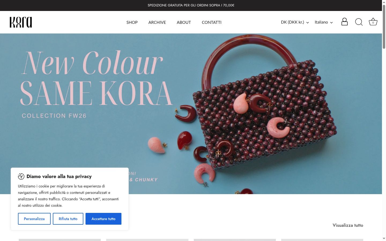The width and height of the screenshot is (386, 241).
Task: Click the Personalizza cookie button
Action: tap(34, 219)
